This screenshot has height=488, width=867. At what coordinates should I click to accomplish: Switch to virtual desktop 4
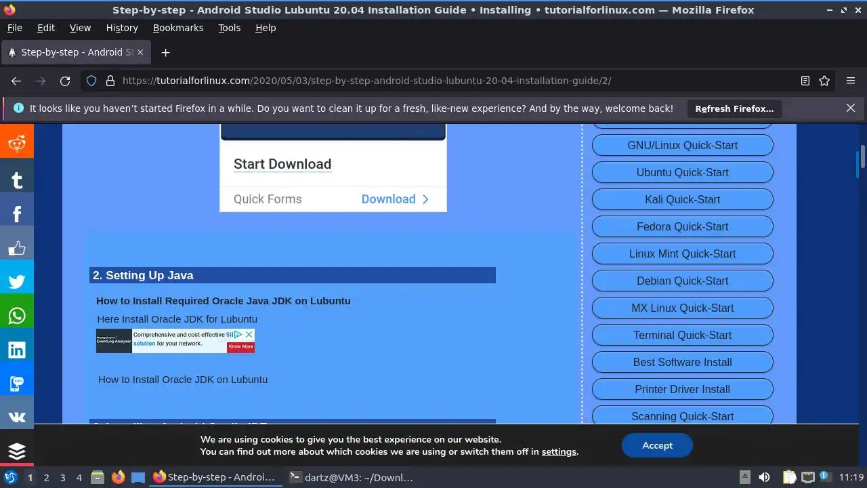(x=79, y=478)
